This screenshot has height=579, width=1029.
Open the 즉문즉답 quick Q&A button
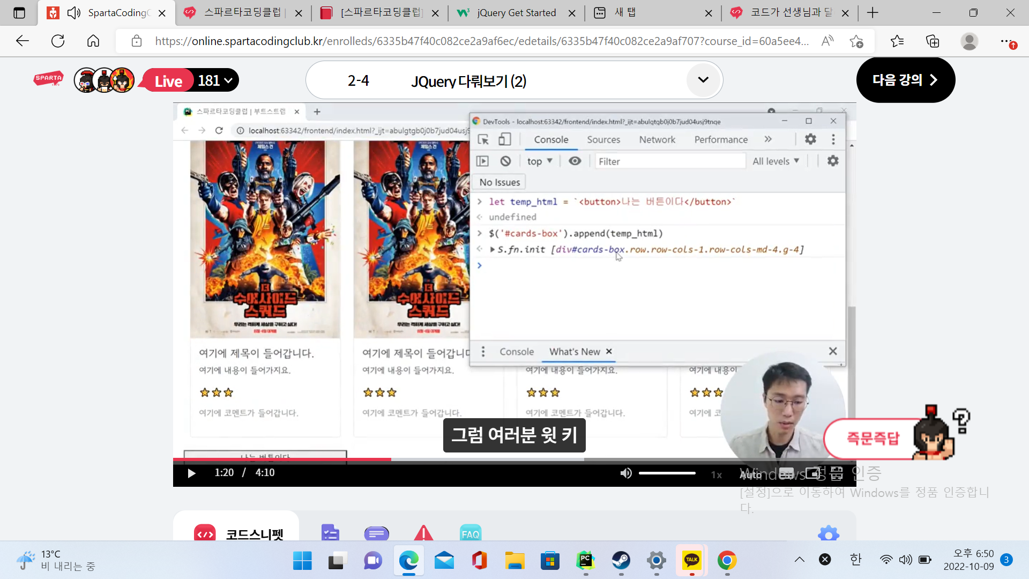point(873,439)
